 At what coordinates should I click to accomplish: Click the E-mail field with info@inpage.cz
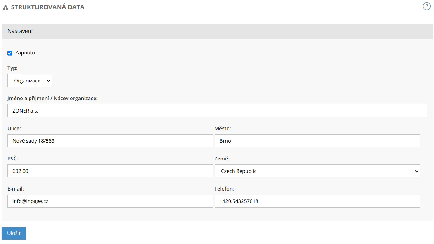point(110,201)
